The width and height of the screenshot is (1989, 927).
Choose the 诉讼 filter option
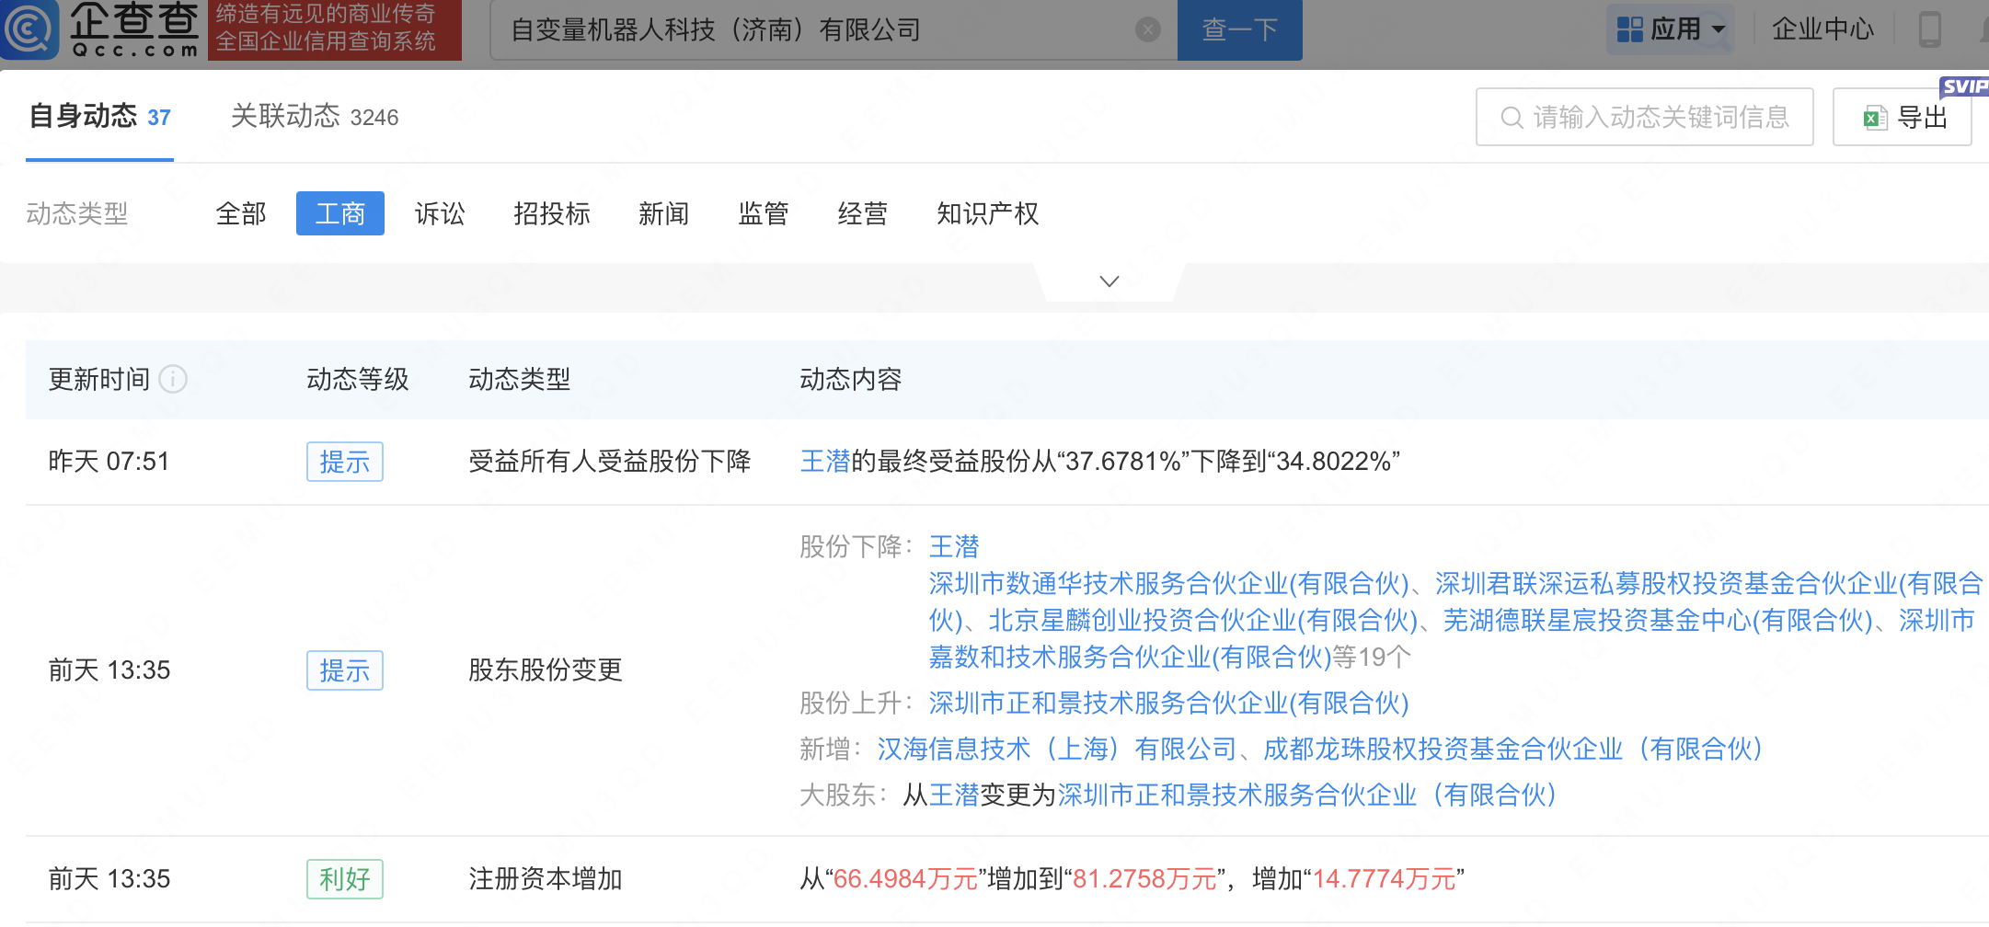click(440, 213)
